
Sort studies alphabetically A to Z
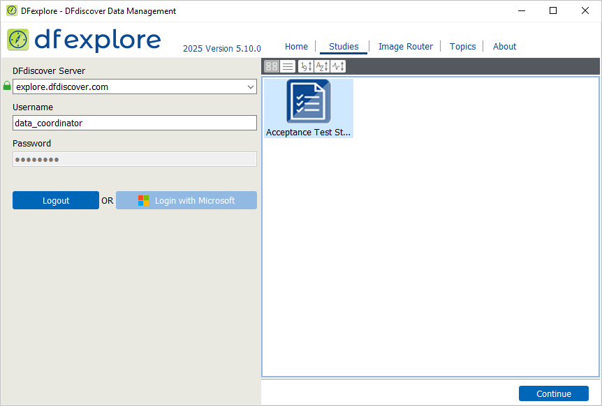click(x=322, y=66)
